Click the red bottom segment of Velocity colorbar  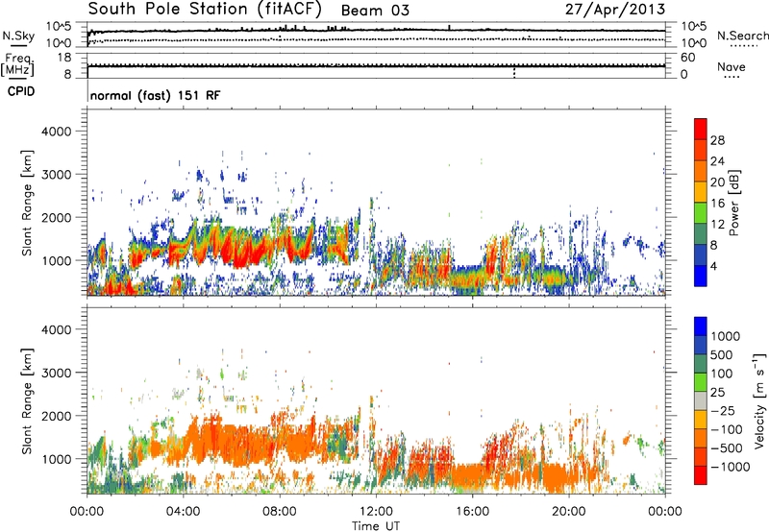701,475
